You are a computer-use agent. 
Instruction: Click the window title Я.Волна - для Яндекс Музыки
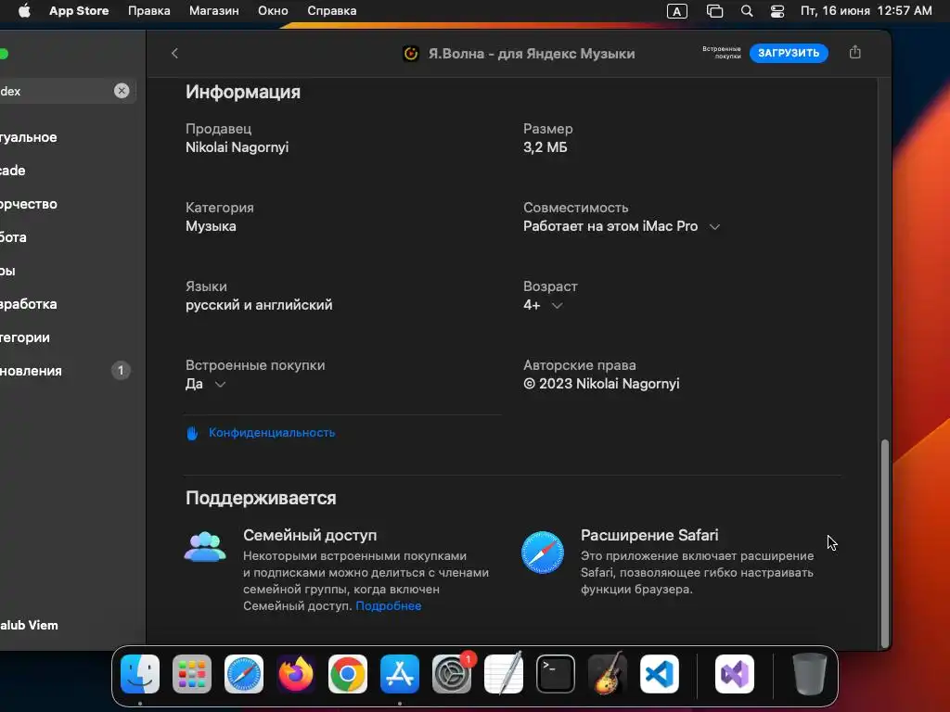532,54
